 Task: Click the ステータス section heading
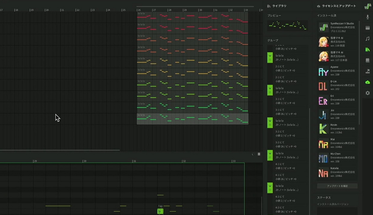point(324,198)
